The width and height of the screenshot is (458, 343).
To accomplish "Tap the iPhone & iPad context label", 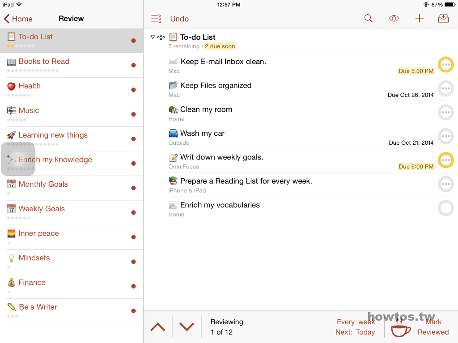I will pyautogui.click(x=187, y=190).
